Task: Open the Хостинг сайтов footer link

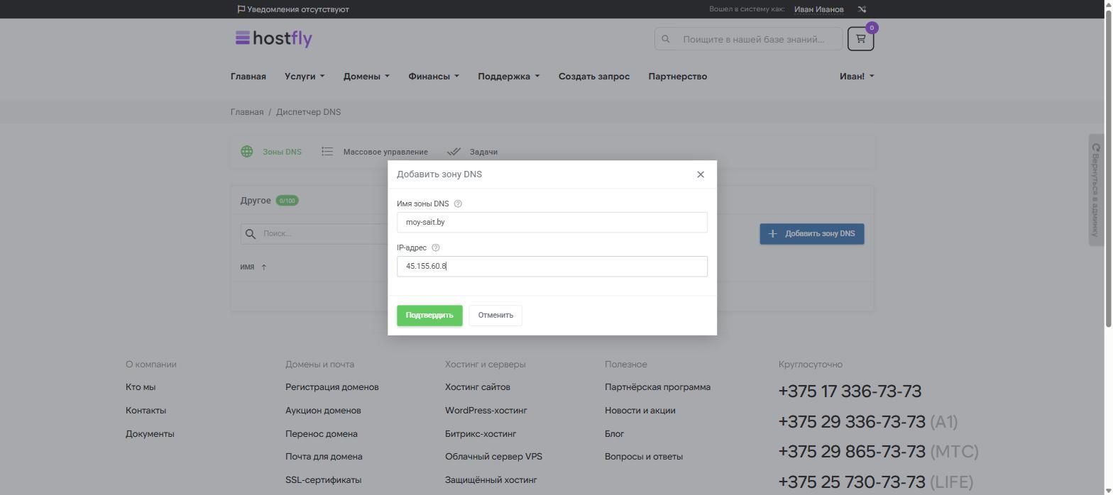Action: 478,387
